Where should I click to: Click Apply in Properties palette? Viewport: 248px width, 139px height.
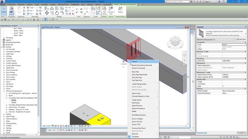pos(241,133)
